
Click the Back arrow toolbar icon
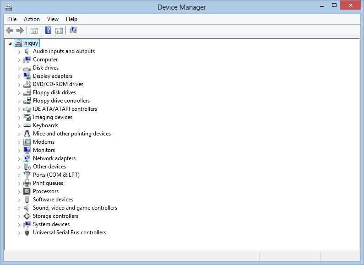pos(10,30)
